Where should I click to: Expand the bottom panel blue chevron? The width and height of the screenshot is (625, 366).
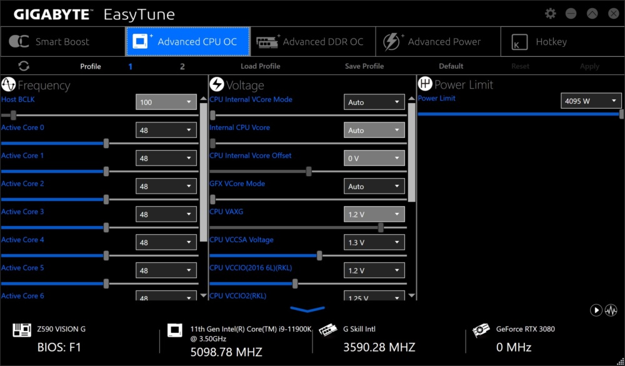(x=307, y=309)
